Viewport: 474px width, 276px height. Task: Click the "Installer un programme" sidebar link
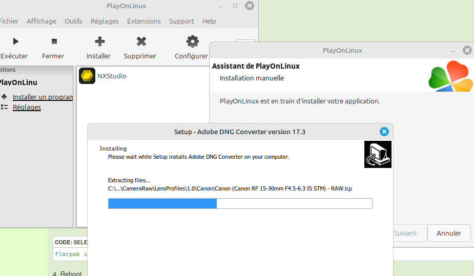(x=43, y=97)
